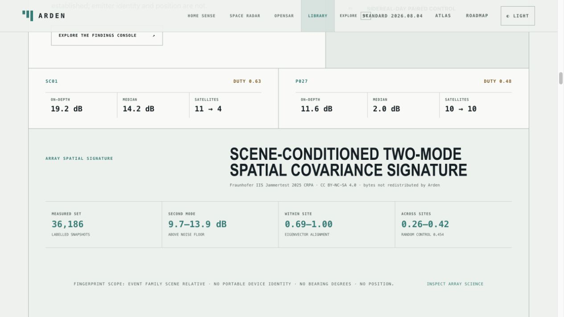The height and width of the screenshot is (317, 564).
Task: Click the Random Control 0.454 caption
Action: point(423,235)
